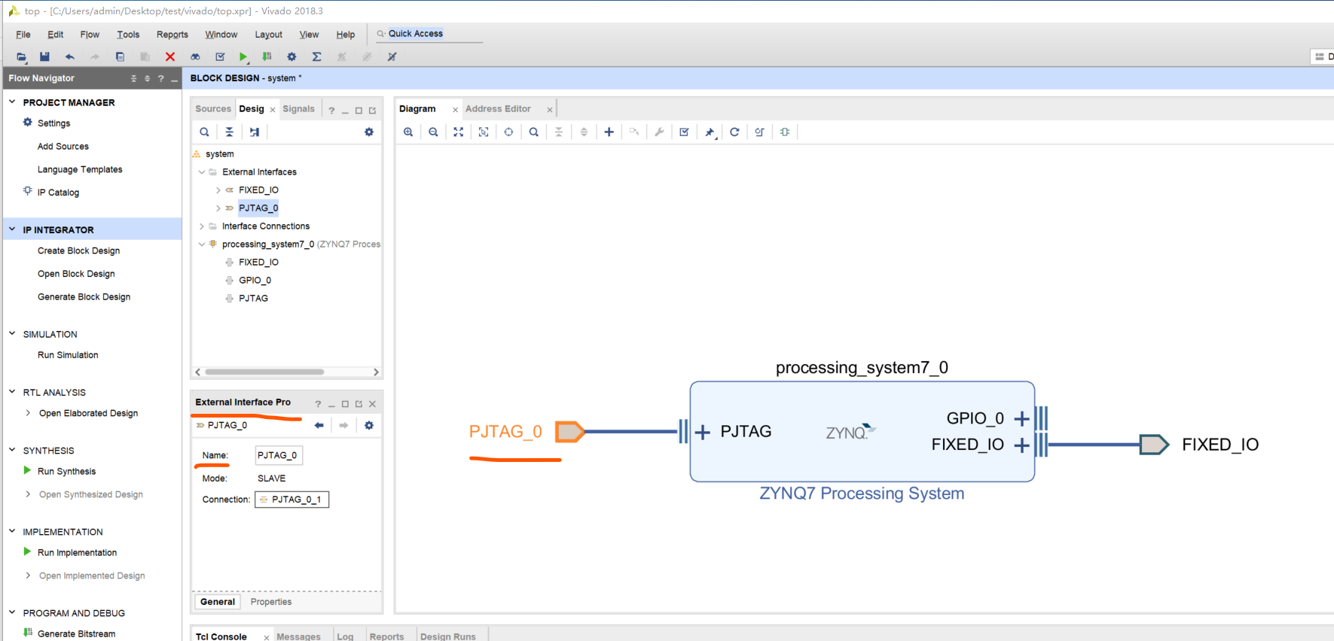Click the Sigma reports icon

[x=316, y=56]
